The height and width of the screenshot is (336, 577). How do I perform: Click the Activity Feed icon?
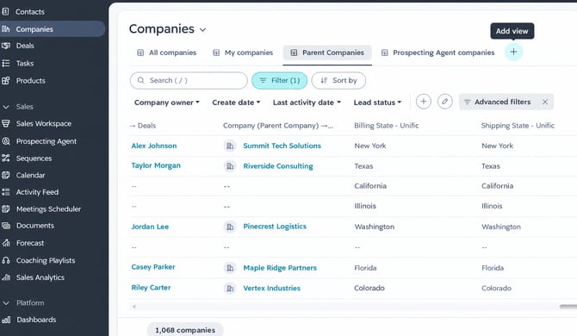click(x=5, y=192)
